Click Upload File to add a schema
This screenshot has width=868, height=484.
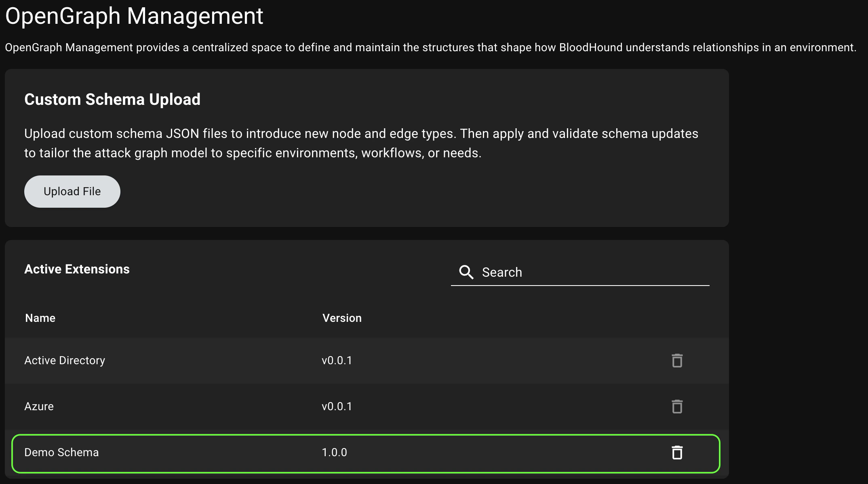72,191
